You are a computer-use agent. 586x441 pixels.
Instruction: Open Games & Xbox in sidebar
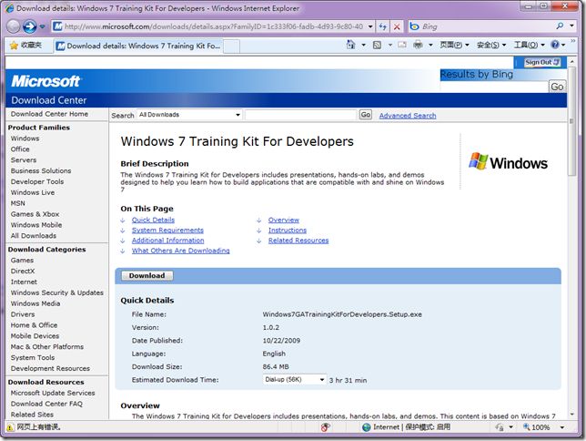(35, 214)
